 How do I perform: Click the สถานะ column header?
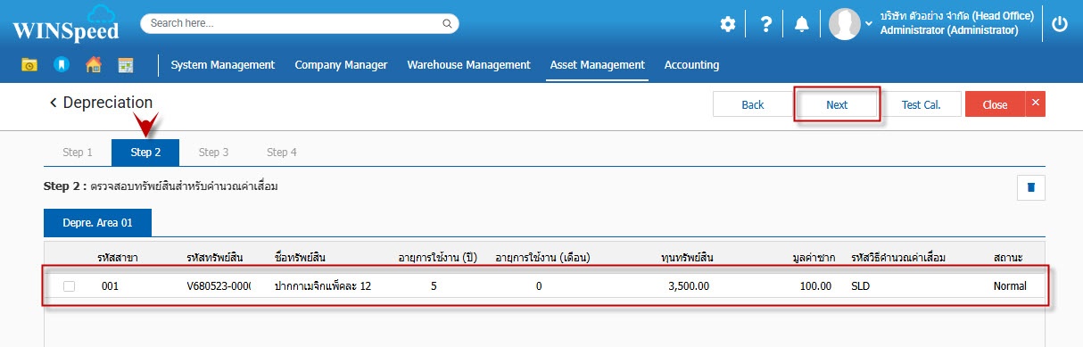coord(1008,258)
